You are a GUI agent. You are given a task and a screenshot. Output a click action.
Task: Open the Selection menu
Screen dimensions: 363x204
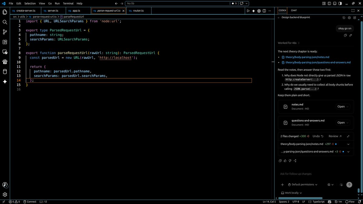(30, 3)
